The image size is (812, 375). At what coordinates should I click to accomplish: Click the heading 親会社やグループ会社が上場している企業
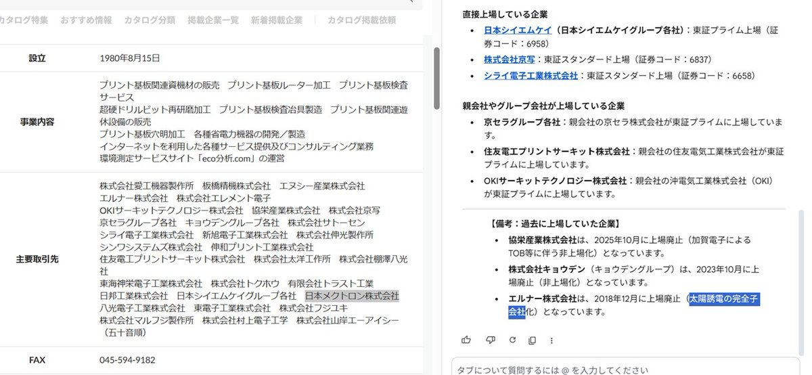[543, 106]
